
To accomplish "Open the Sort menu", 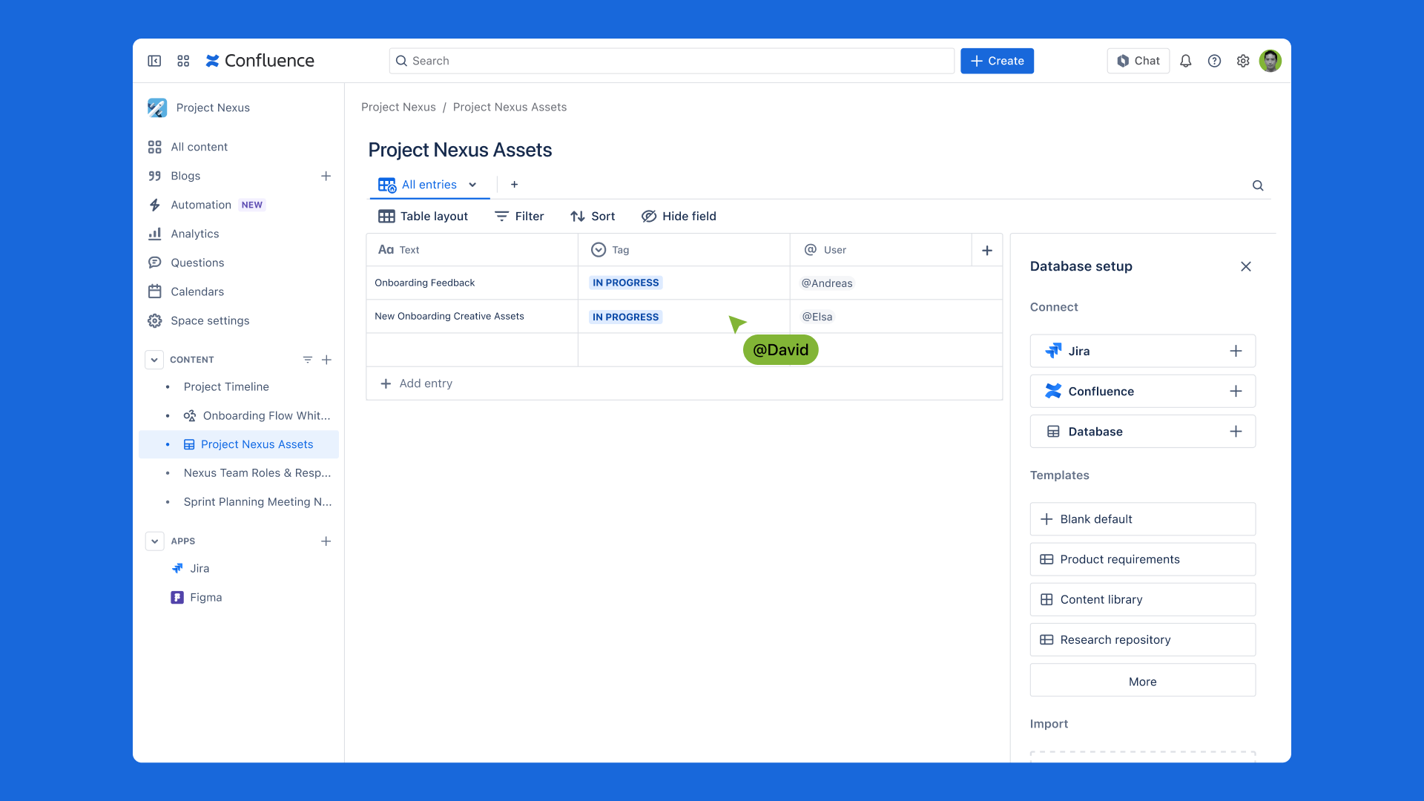I will point(593,217).
